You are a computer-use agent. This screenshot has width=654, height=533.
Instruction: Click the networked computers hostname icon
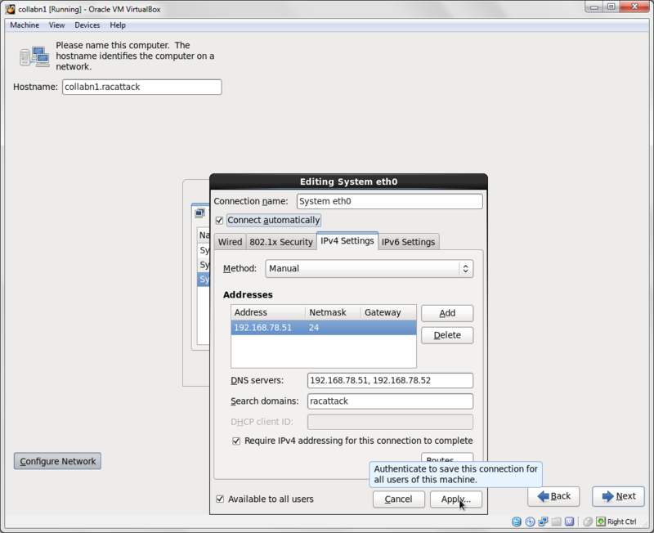[34, 56]
